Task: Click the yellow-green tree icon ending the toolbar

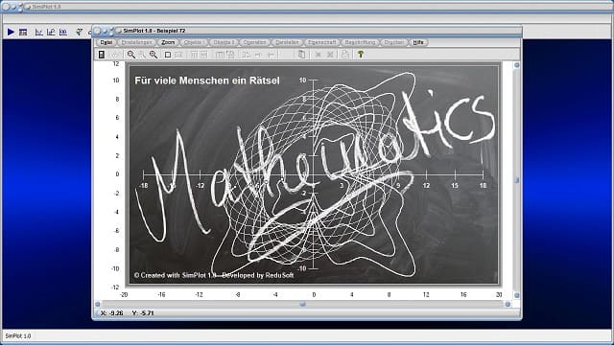Action: [x=361, y=55]
